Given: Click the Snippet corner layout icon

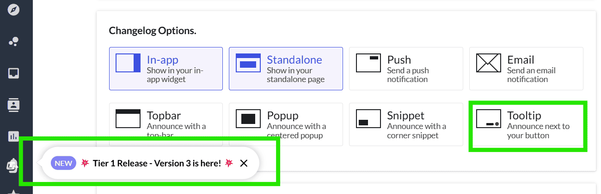Looking at the screenshot, I should [x=368, y=118].
